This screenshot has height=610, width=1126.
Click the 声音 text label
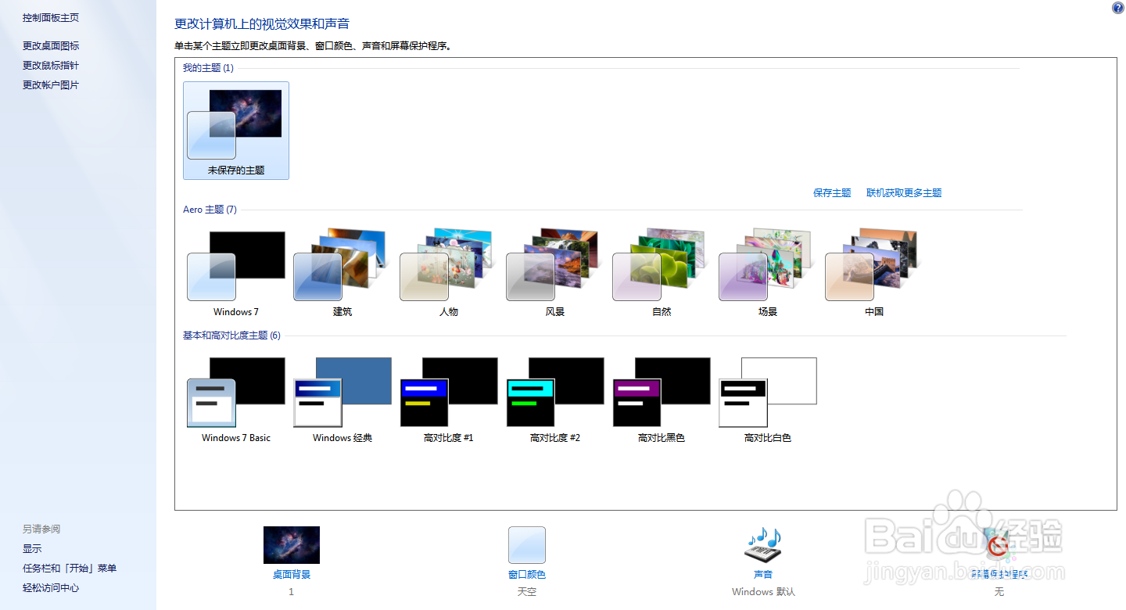coord(763,575)
